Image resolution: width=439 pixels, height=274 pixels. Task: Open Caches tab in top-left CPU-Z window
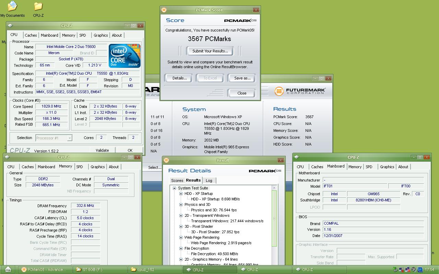31,35
